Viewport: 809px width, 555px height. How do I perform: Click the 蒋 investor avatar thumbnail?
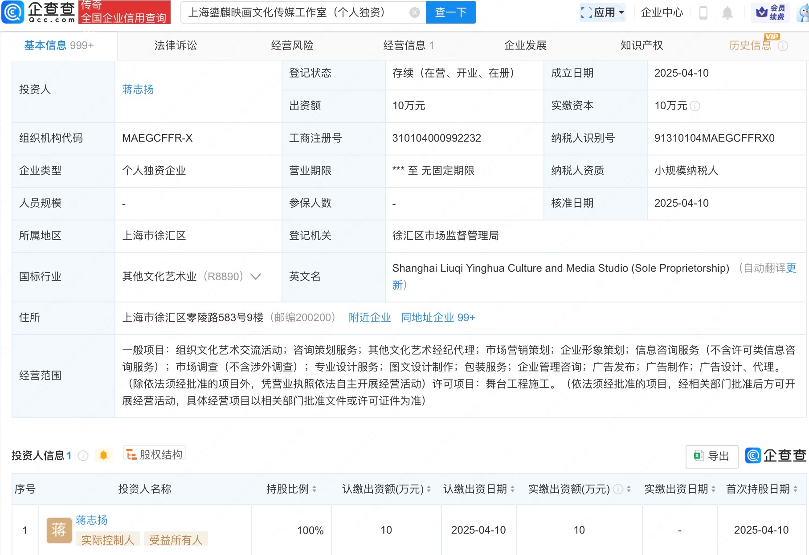click(x=59, y=530)
